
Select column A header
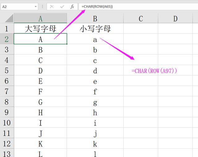pos(41,18)
